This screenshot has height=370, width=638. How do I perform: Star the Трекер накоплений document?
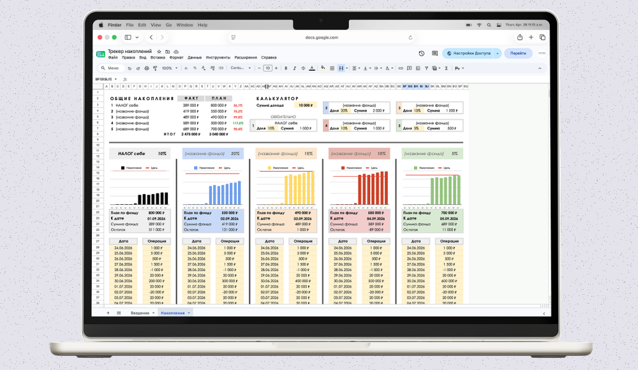(159, 52)
